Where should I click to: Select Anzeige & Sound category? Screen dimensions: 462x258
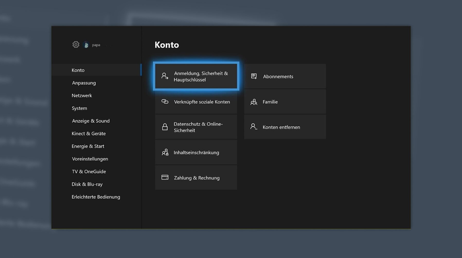pos(91,121)
